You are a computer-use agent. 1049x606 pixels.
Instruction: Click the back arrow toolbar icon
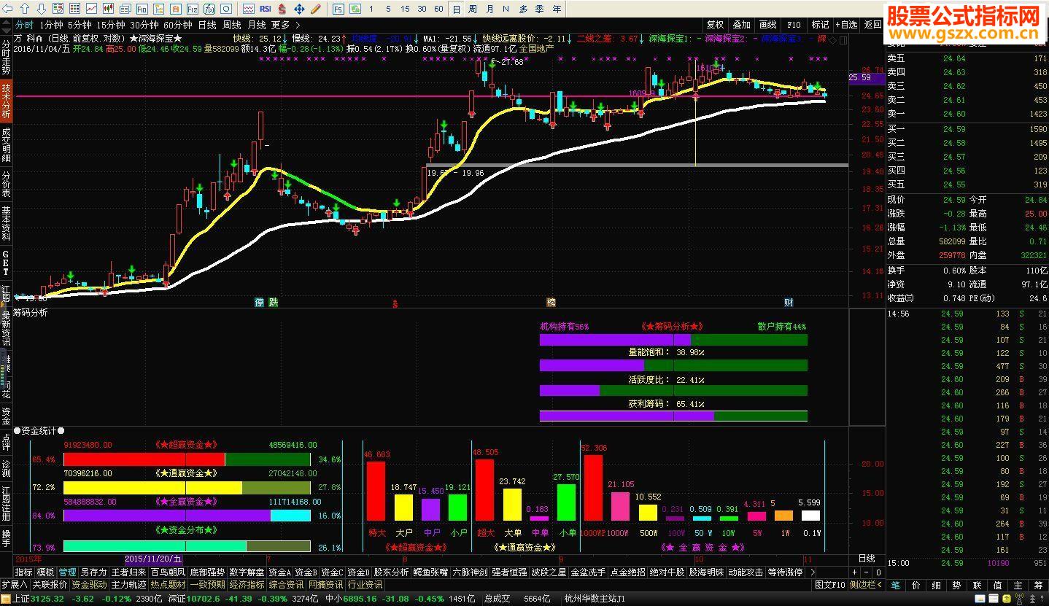point(8,9)
